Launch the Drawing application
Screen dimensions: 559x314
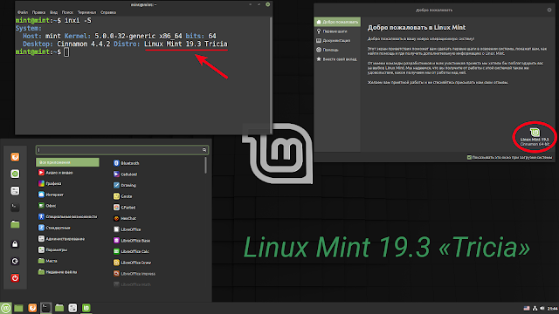pos(125,185)
